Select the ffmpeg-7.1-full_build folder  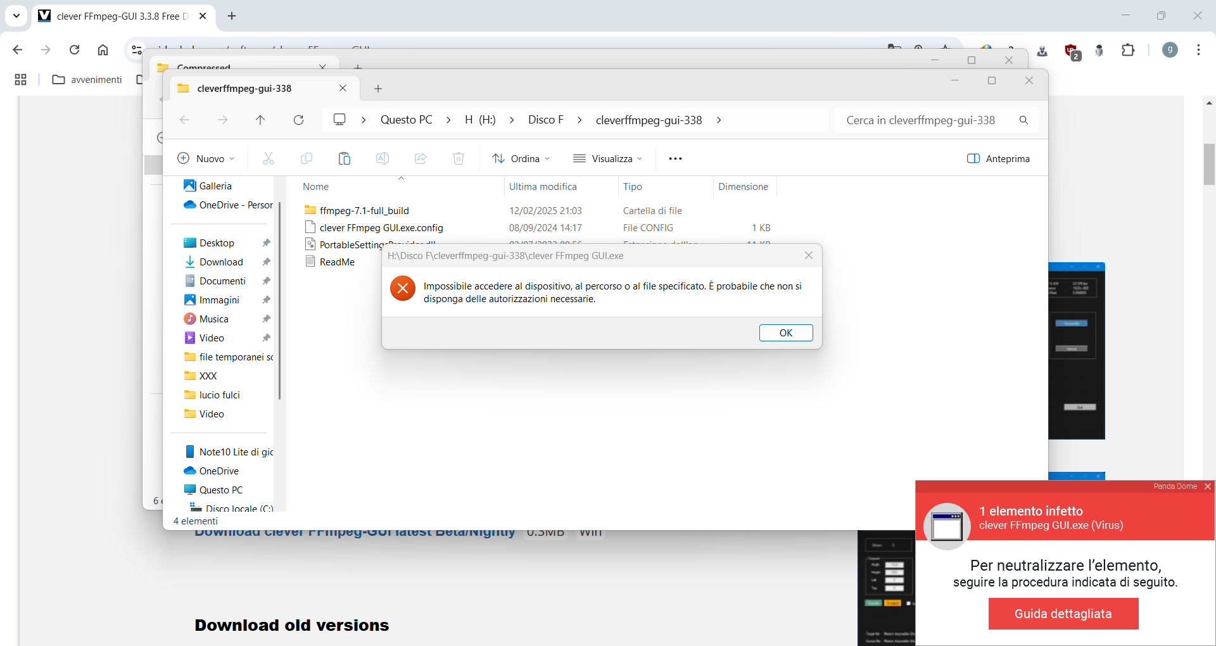364,211
